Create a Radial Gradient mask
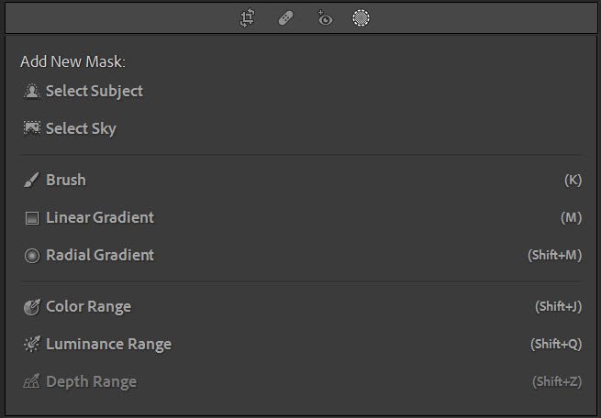This screenshot has width=601, height=418. (100, 256)
